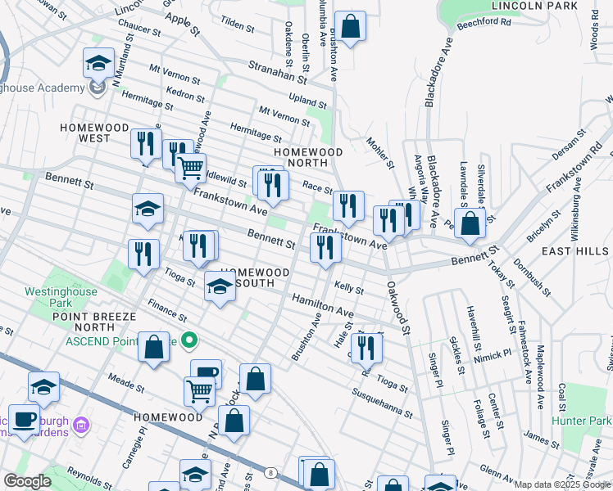Click the purple museum marker near the gardens
The width and height of the screenshot is (613, 491).
pyautogui.click(x=80, y=425)
